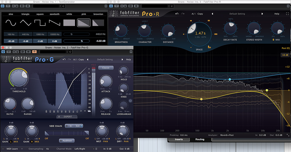Screen dimensions: 291x152
Task: Open Help menu in Pro-G
Action: 128,59
